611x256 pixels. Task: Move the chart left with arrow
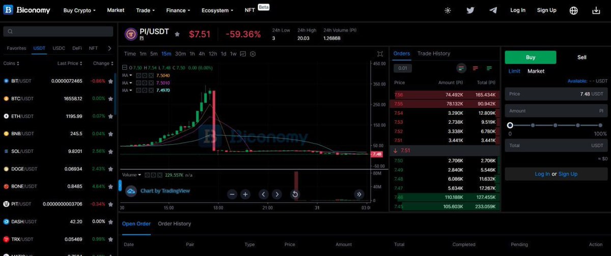coord(263,194)
